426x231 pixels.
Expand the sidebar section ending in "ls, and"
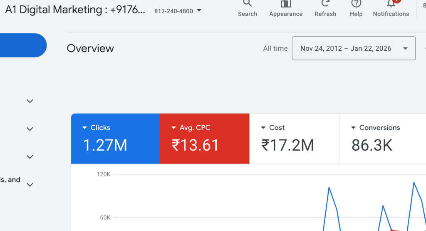point(30,184)
